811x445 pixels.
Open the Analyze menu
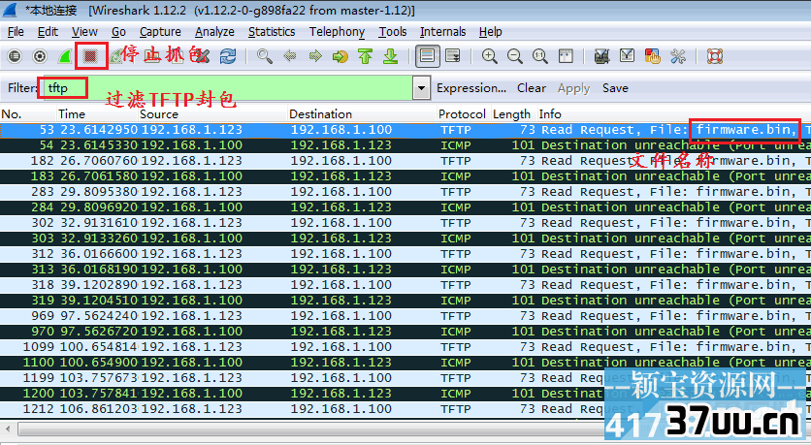pos(214,32)
